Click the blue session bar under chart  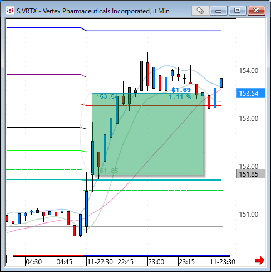click(x=156, y=256)
